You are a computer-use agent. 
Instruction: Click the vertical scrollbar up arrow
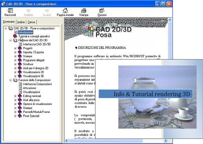click(170, 20)
